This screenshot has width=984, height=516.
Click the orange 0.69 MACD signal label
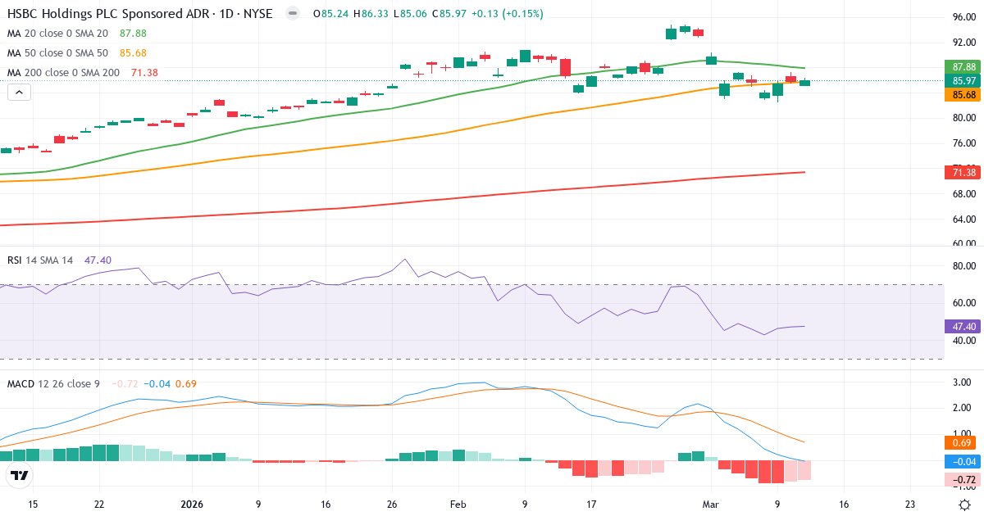[959, 442]
